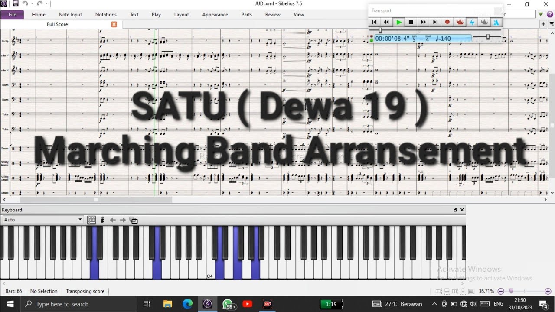Open the Layout ribbon tab
The width and height of the screenshot is (555, 312).
(182, 14)
